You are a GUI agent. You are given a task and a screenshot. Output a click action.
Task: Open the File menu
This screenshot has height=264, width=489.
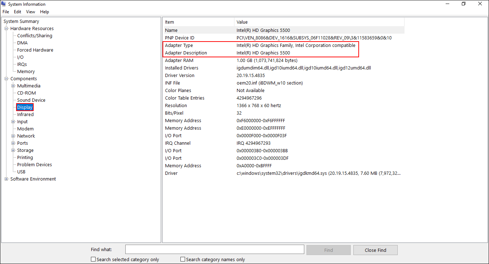pyautogui.click(x=6, y=12)
